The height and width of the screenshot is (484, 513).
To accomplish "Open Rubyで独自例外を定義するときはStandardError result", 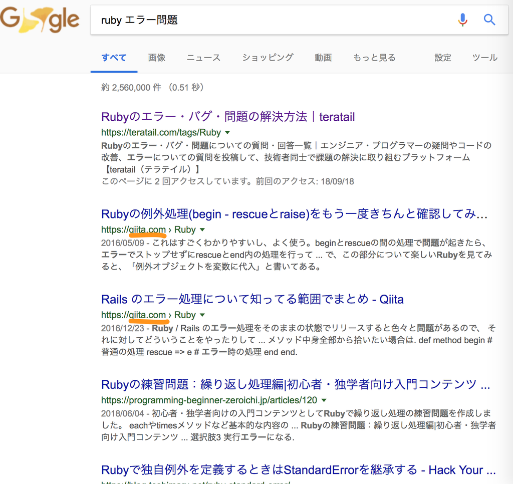I will pyautogui.click(x=299, y=470).
